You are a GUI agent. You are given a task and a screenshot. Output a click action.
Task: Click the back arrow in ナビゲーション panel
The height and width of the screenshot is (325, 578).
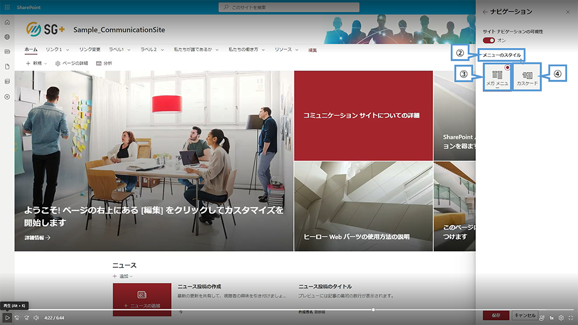pyautogui.click(x=485, y=12)
